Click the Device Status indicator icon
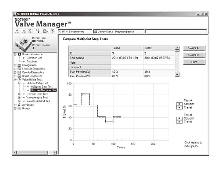The image size is (222, 169). (95, 32)
